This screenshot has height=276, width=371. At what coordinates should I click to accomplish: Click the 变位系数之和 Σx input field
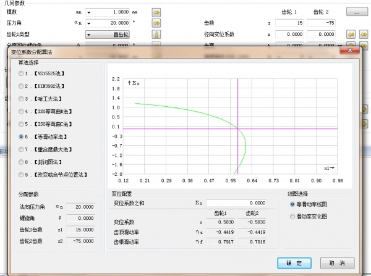pos(236,203)
